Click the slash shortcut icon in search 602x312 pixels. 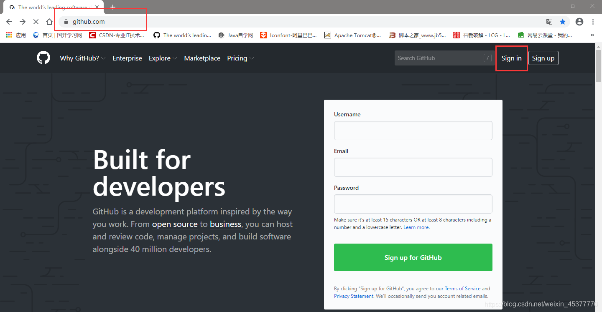(x=487, y=58)
